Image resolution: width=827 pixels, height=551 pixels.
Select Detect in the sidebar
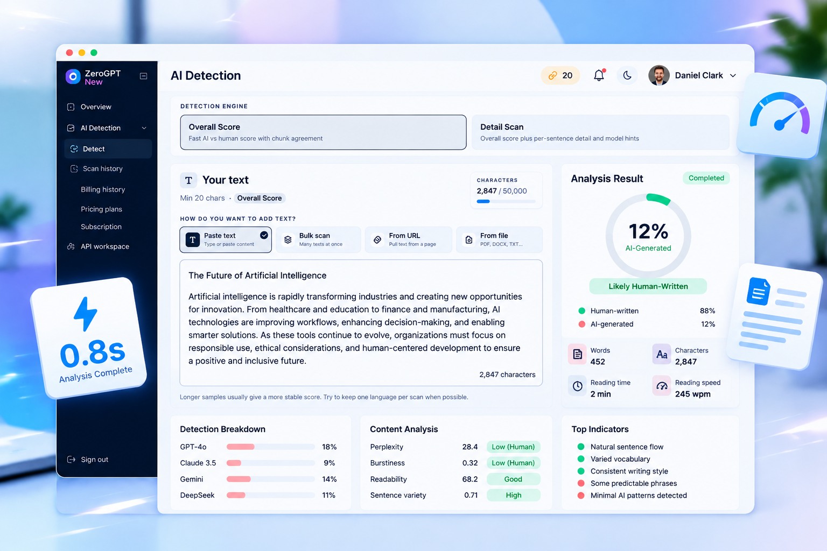(x=108, y=149)
